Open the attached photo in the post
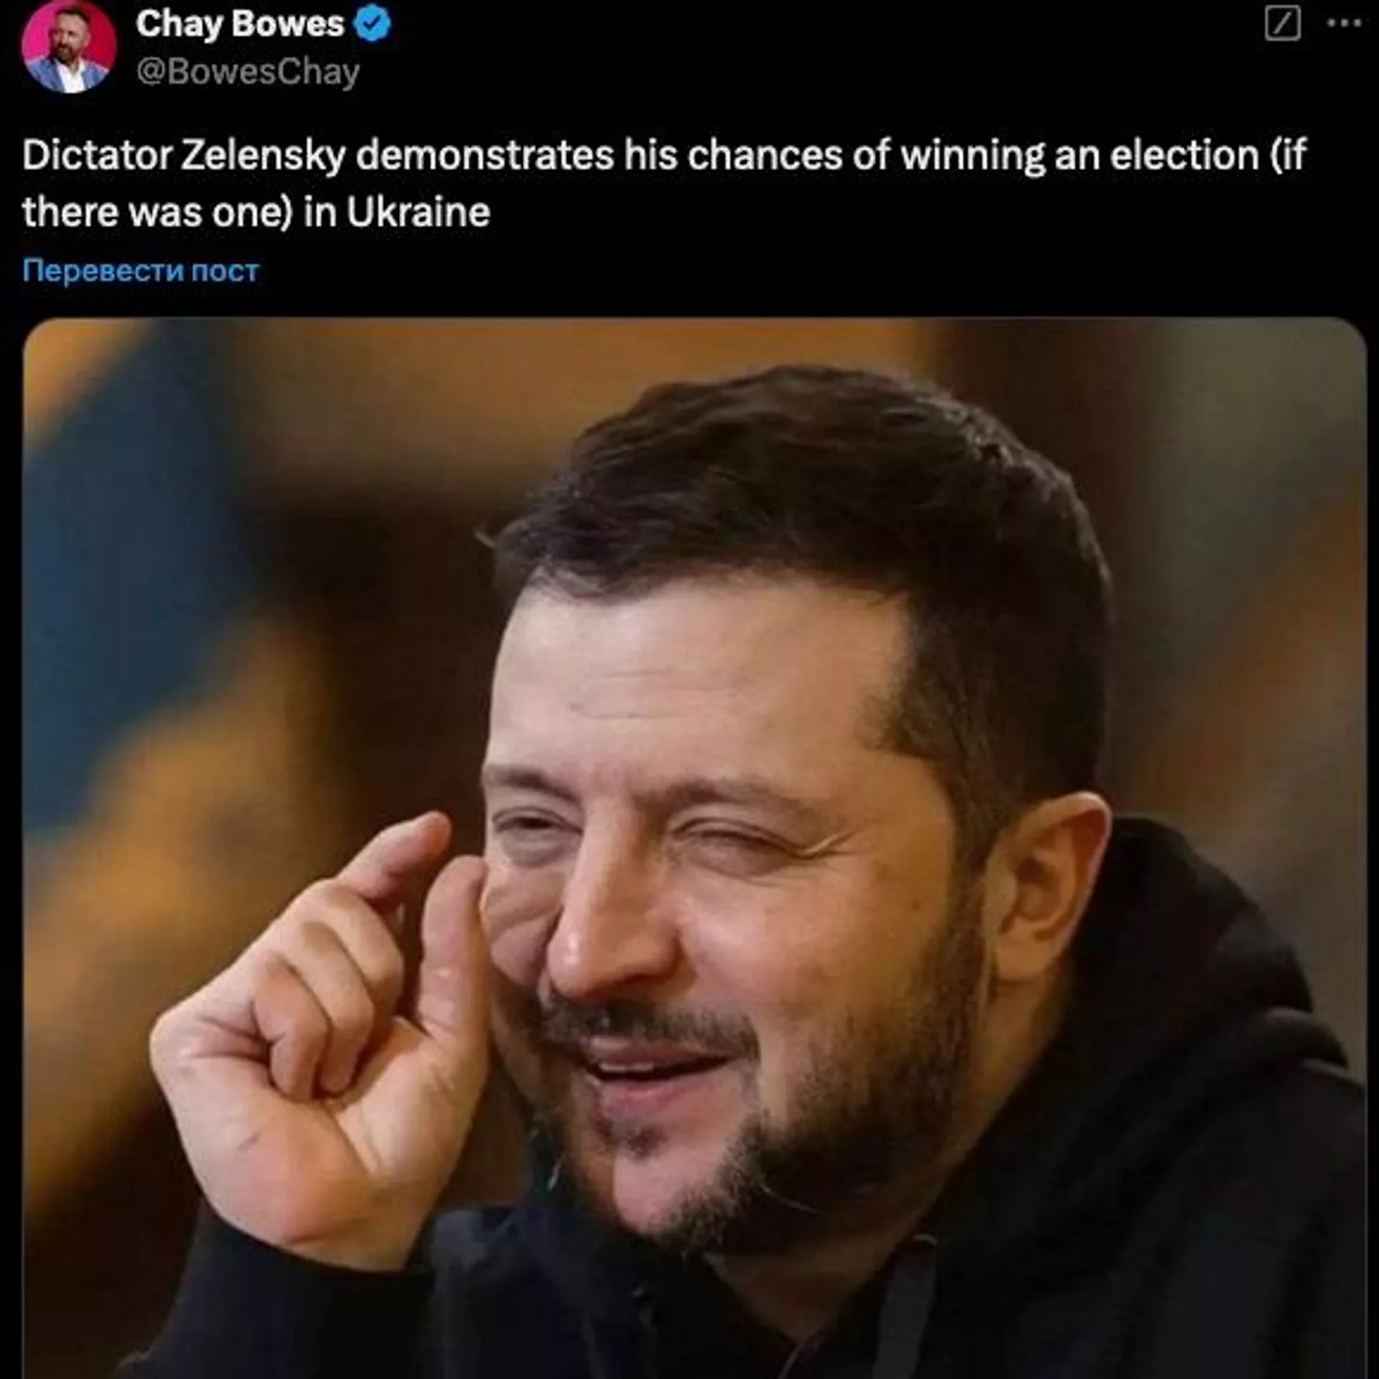The image size is (1379, 1379). point(694,848)
